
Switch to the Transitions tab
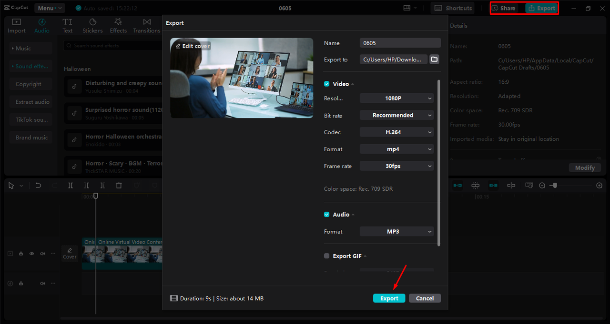coord(147,26)
